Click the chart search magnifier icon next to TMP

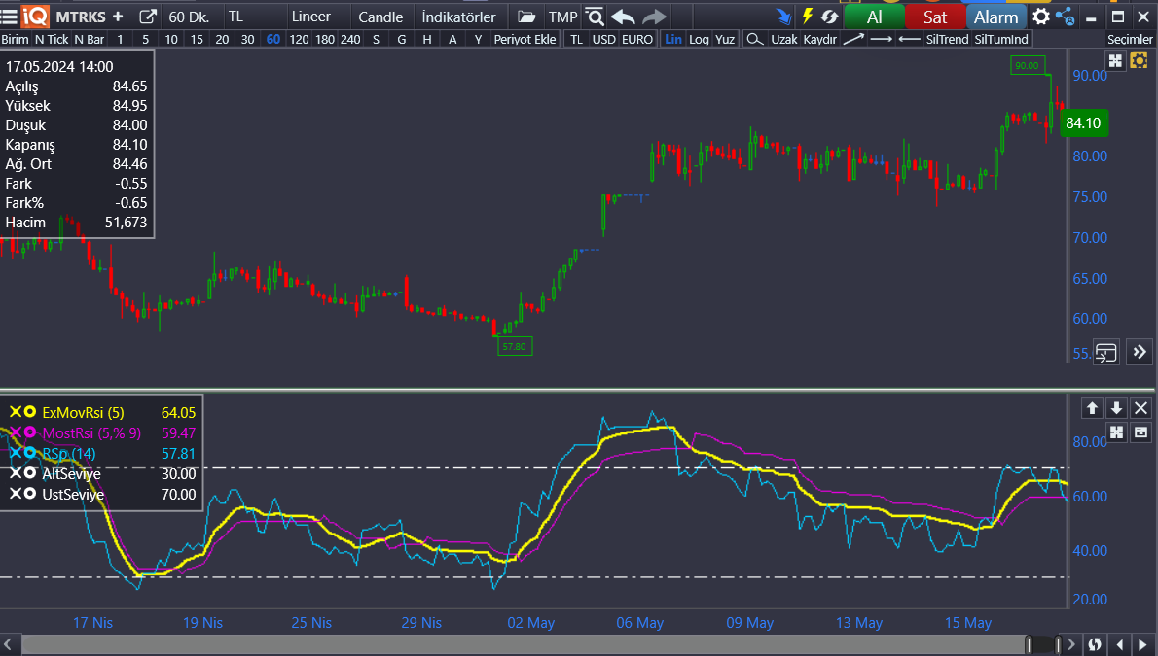[595, 17]
